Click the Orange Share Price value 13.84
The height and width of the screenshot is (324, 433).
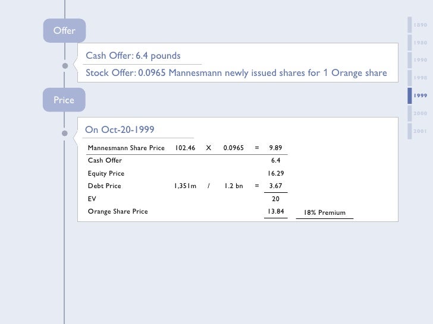275,211
